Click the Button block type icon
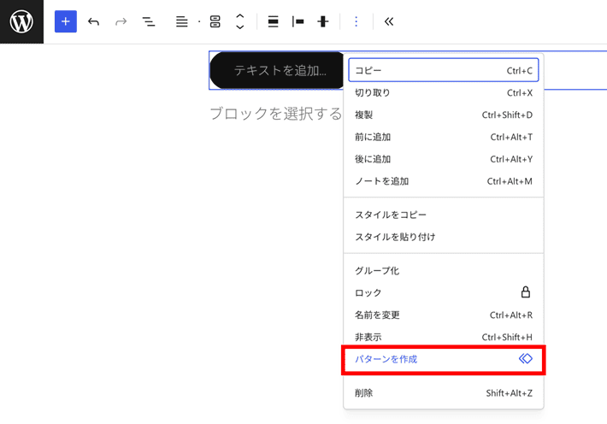Viewport: 607px width, 424px height. [215, 21]
